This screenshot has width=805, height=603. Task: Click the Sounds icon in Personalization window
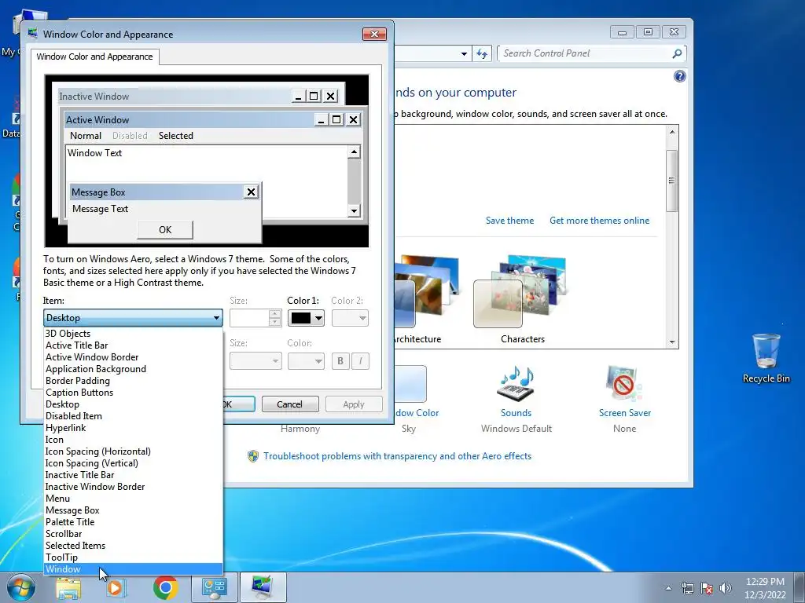point(516,385)
